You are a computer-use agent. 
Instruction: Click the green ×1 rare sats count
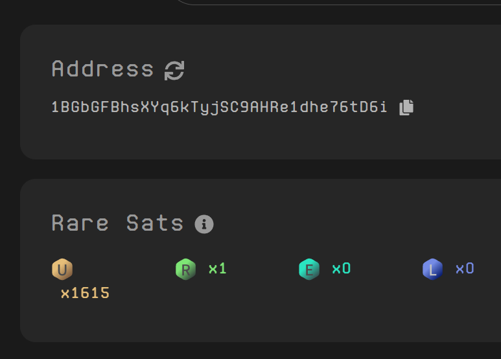218,268
